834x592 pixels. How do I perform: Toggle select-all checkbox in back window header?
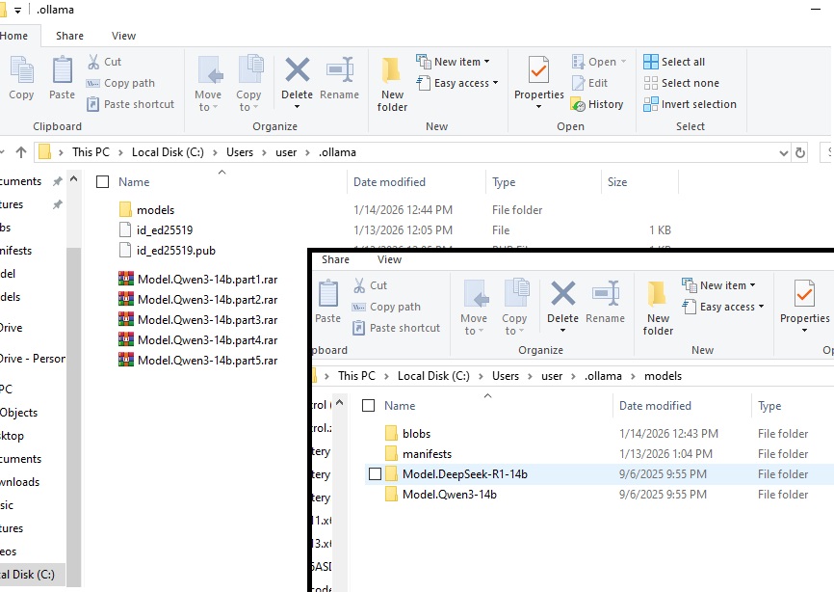pos(103,181)
